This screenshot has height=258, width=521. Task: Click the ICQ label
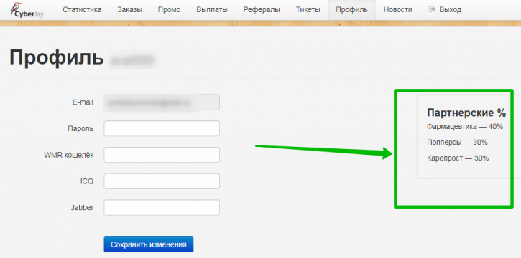(86, 181)
